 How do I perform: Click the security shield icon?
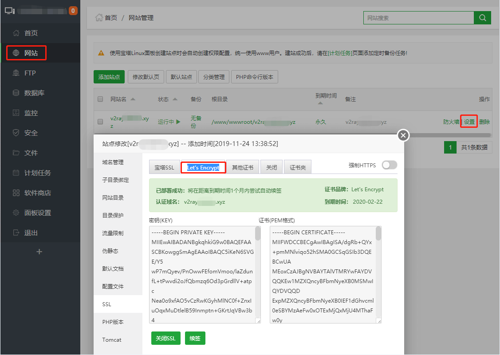pos(16,133)
